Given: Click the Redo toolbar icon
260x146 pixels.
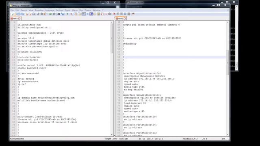Looking at the screenshot, I should 54,14.
